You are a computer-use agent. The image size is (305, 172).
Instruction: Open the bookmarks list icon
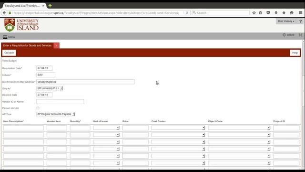click(x=261, y=13)
